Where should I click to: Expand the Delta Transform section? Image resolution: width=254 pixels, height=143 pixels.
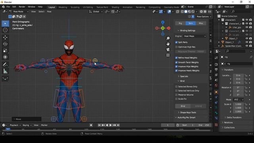[x=233, y=118]
